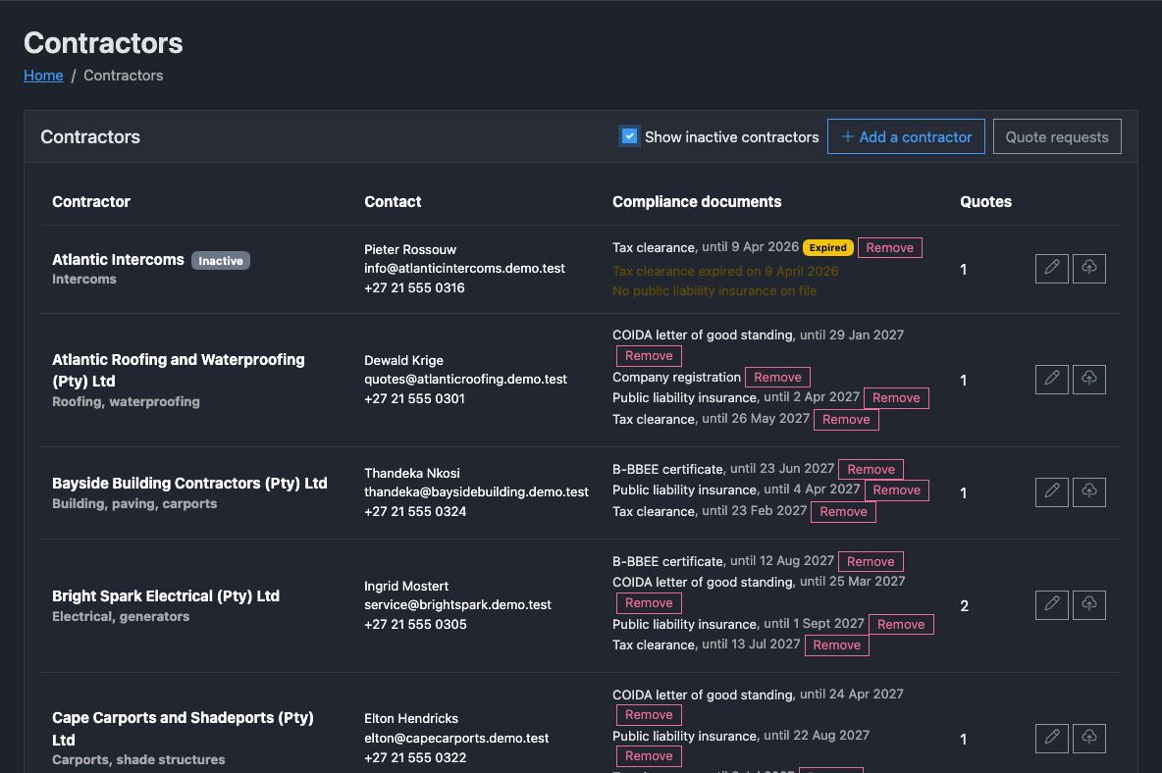This screenshot has height=773, width=1162.
Task: Click the Expired badge on tax clearance
Action: click(x=827, y=247)
